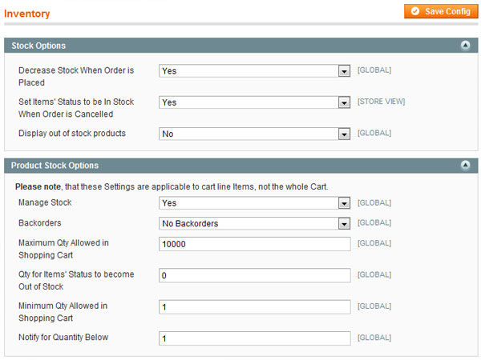Viewport: 481px width, 360px height.
Task: Click the Inventory page heading
Action: click(26, 14)
